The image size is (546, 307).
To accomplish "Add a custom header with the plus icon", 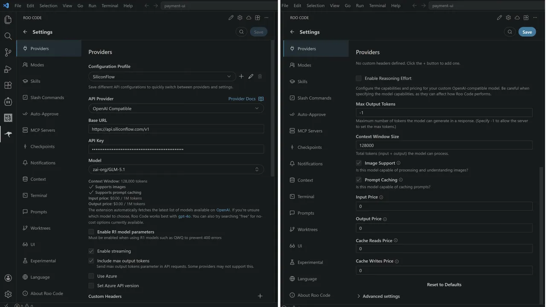I will click(260, 296).
